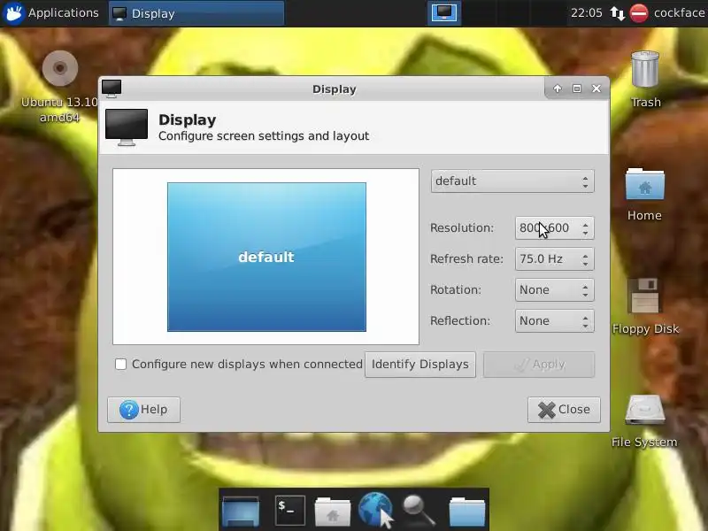Maximize the Display window
Image resolution: width=708 pixels, height=531 pixels.
(577, 88)
